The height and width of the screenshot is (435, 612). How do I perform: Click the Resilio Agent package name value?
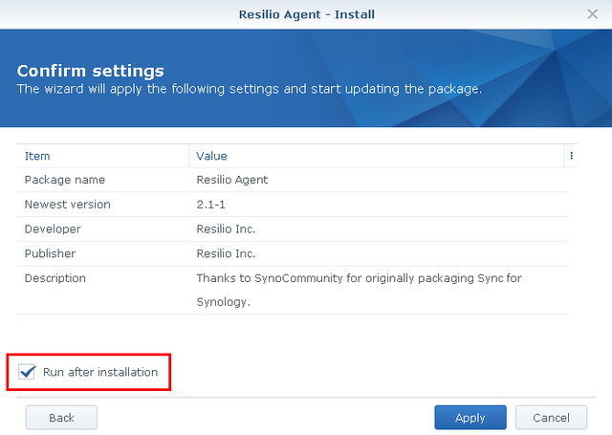tap(232, 180)
